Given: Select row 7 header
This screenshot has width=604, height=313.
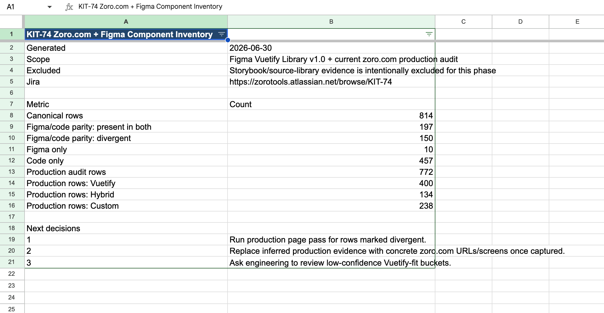Looking at the screenshot, I should [11, 104].
